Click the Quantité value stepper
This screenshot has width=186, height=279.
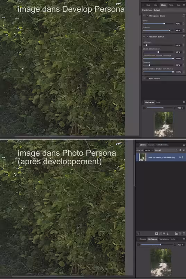[x=184, y=31]
